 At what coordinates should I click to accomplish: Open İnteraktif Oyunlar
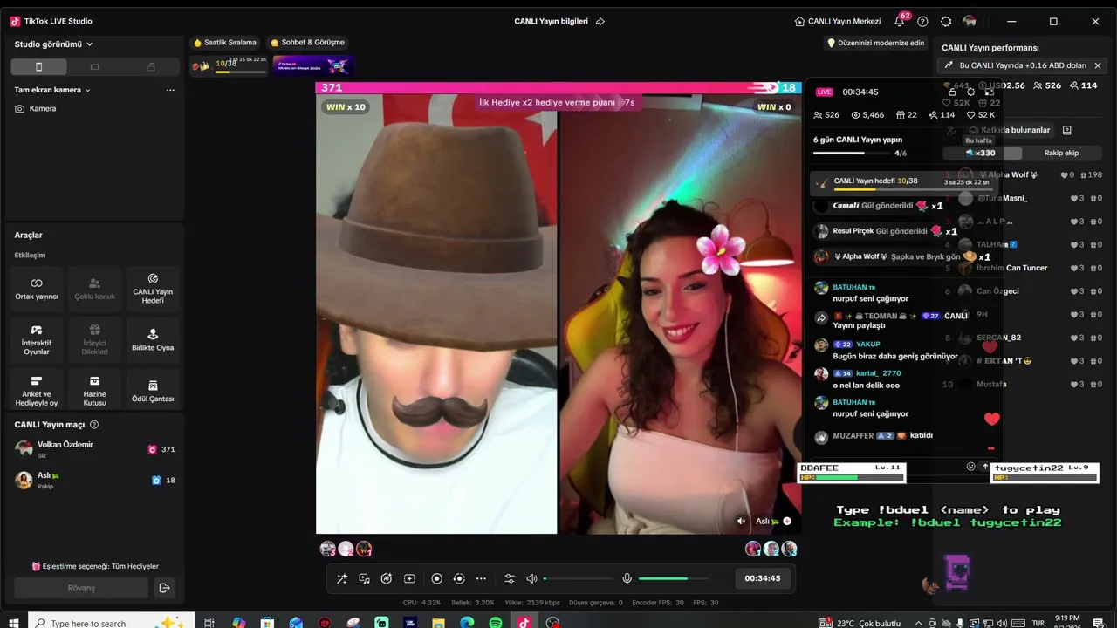pyautogui.click(x=37, y=340)
